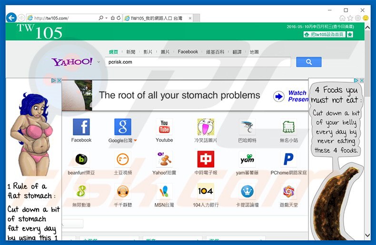The image size is (376, 245).
Task: Open the yam蕃薯藤 shortcut icon
Action: pyautogui.click(x=247, y=160)
